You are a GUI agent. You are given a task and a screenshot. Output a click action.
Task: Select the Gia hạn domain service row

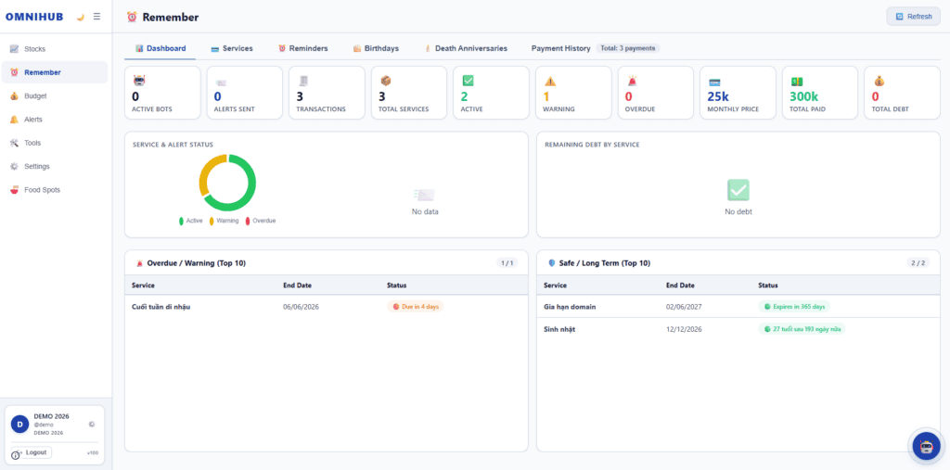738,307
